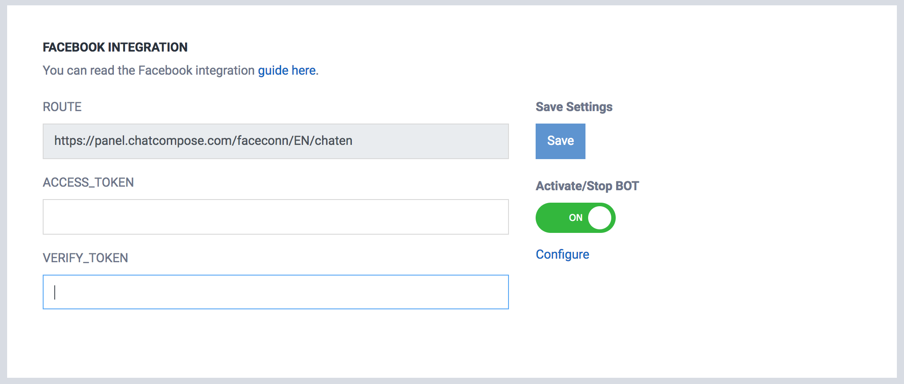Click the ACCESS_TOKEN label
The image size is (904, 384).
point(88,182)
